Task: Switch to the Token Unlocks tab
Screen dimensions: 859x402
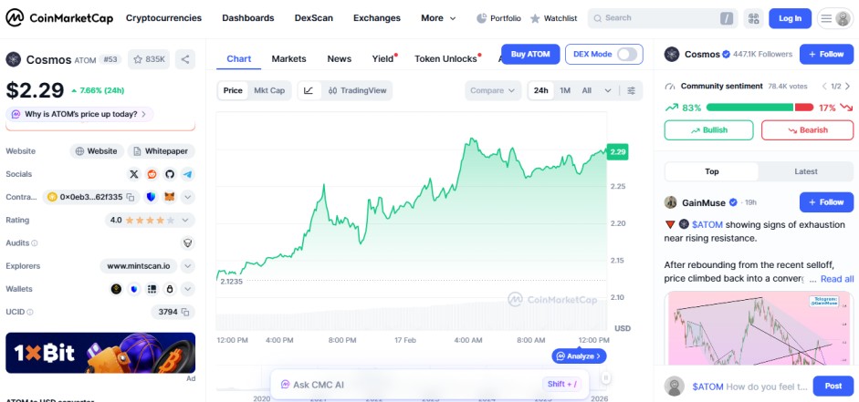Action: [x=446, y=58]
